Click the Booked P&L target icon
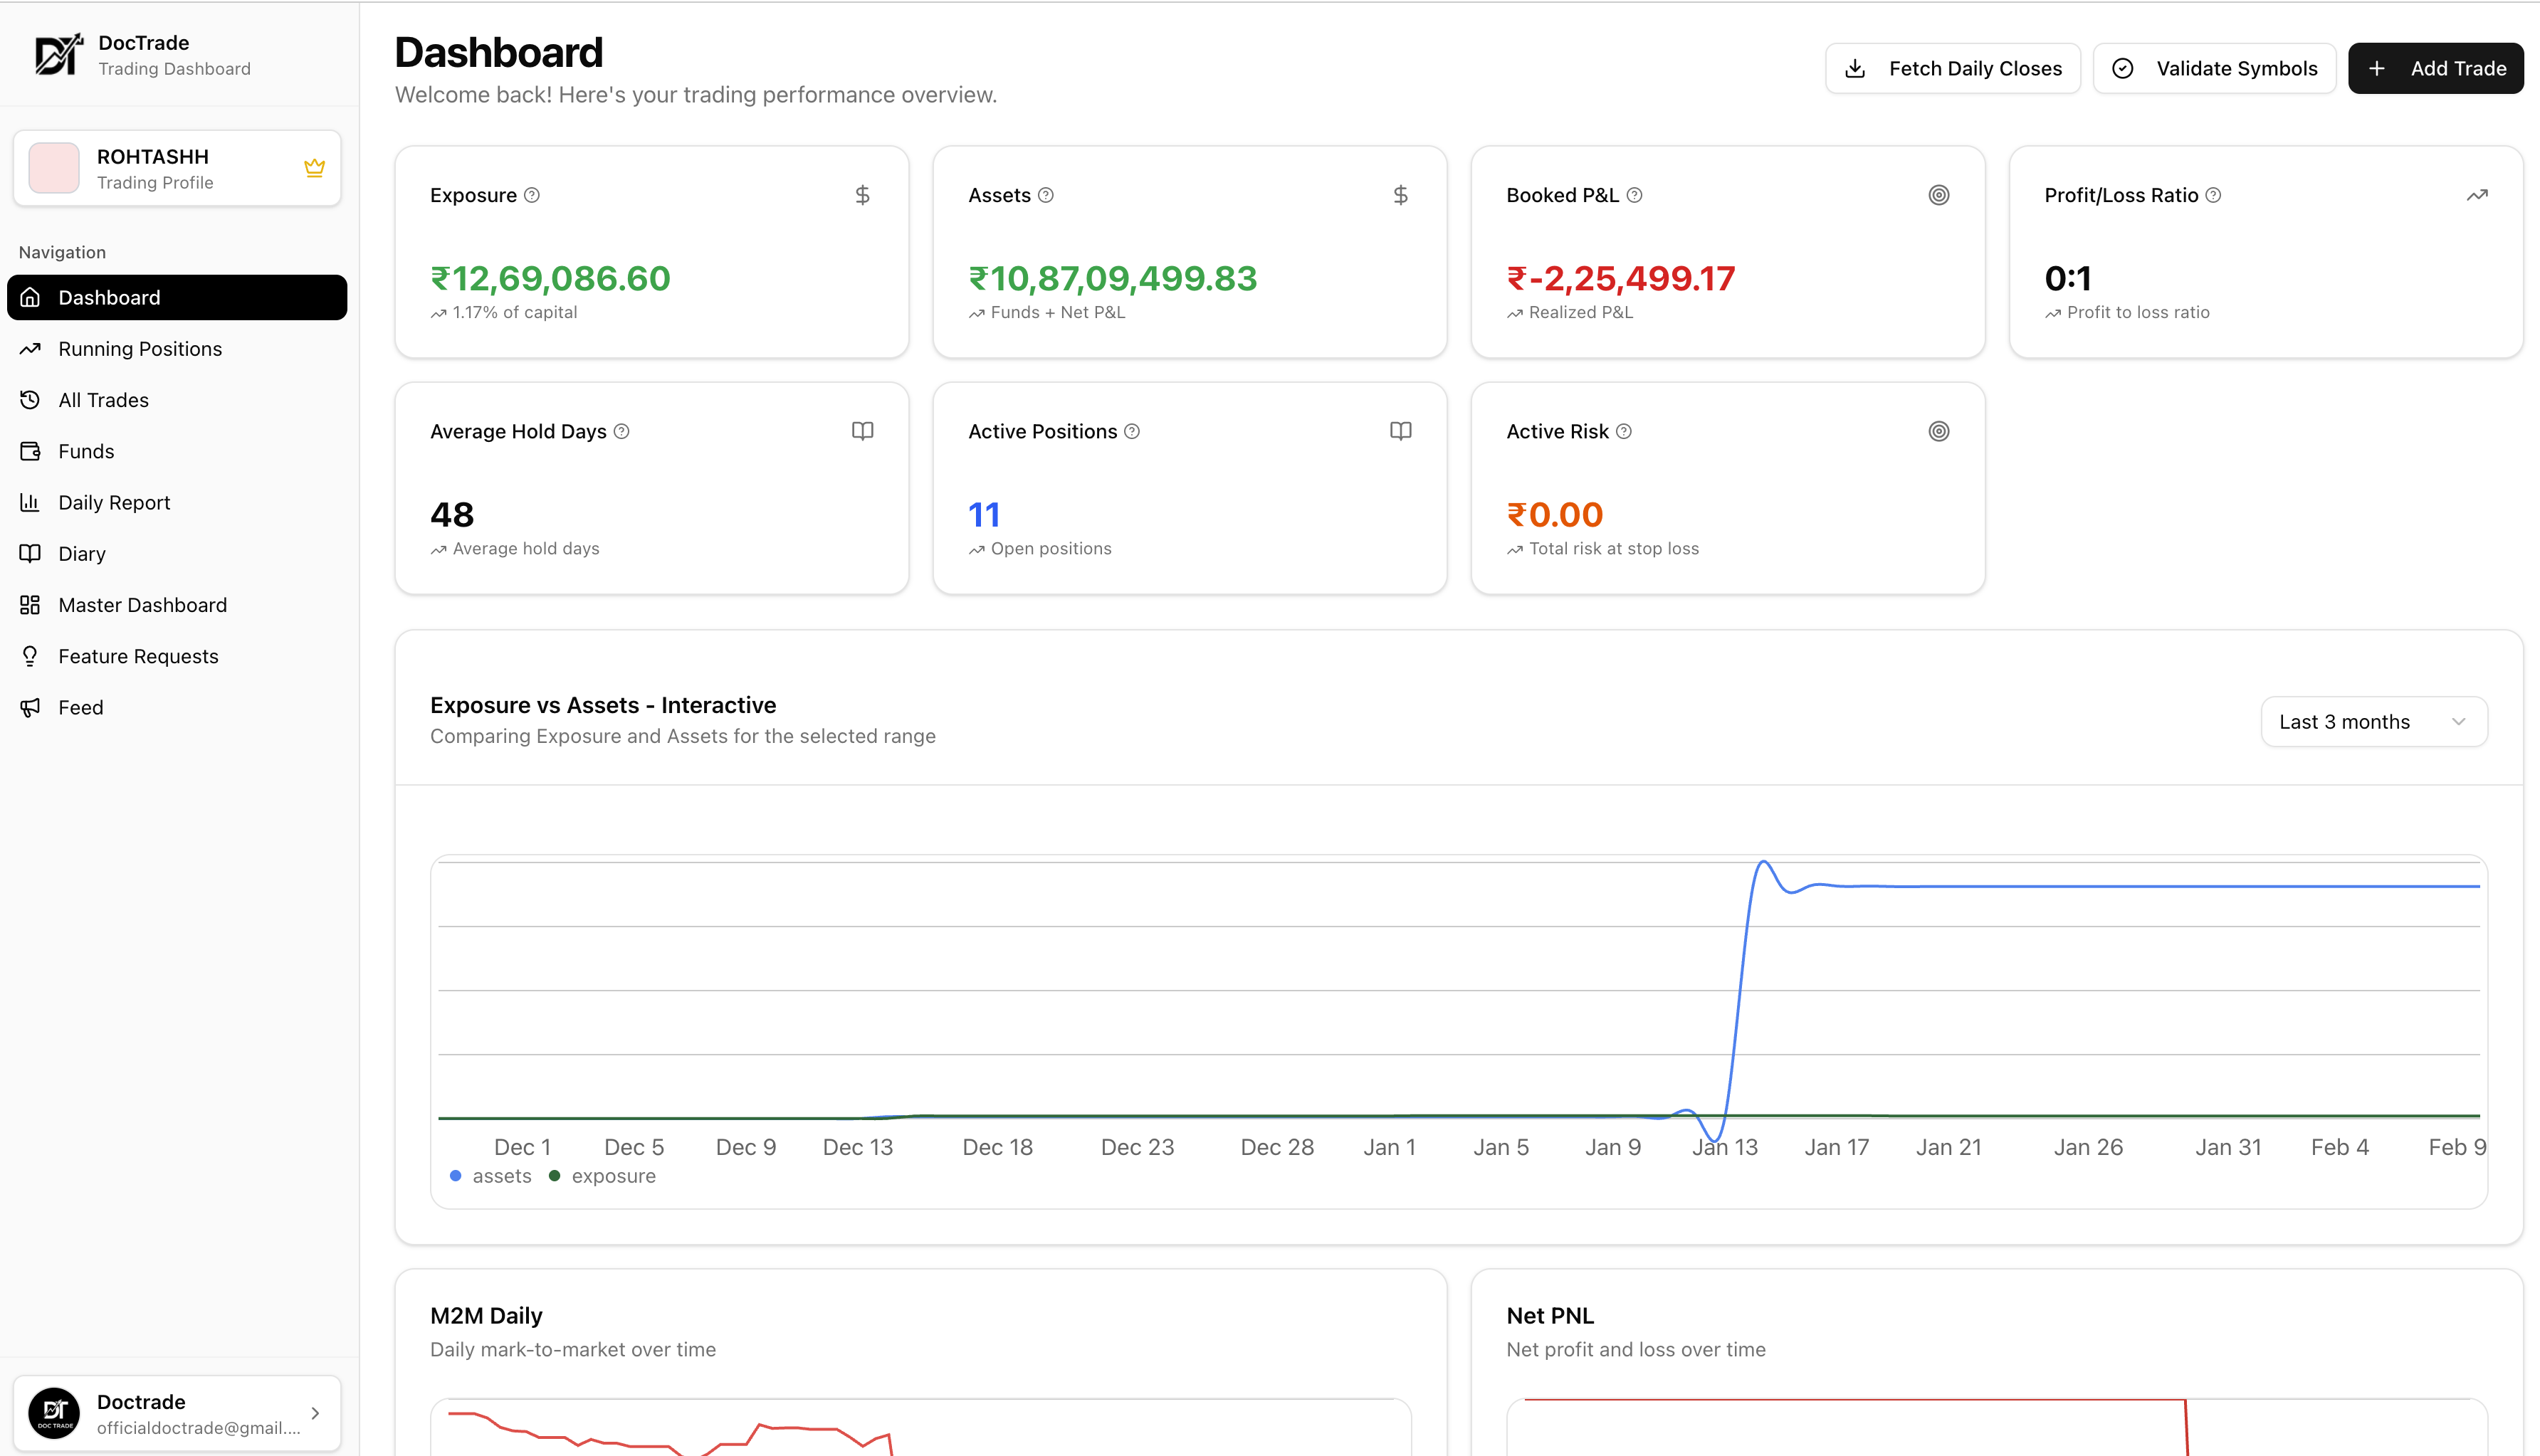 click(1938, 195)
